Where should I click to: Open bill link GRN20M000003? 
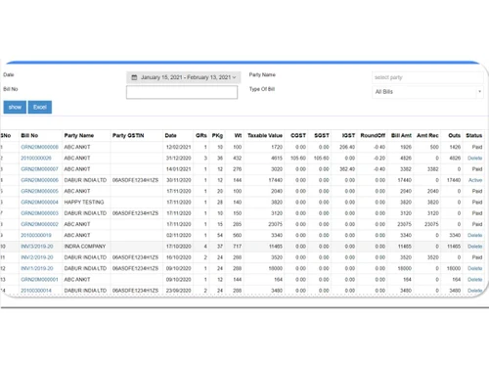[x=39, y=213]
